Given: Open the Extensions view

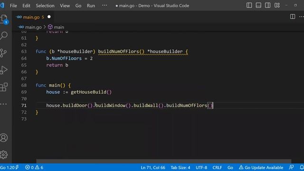Looking at the screenshot, I should point(4,87).
